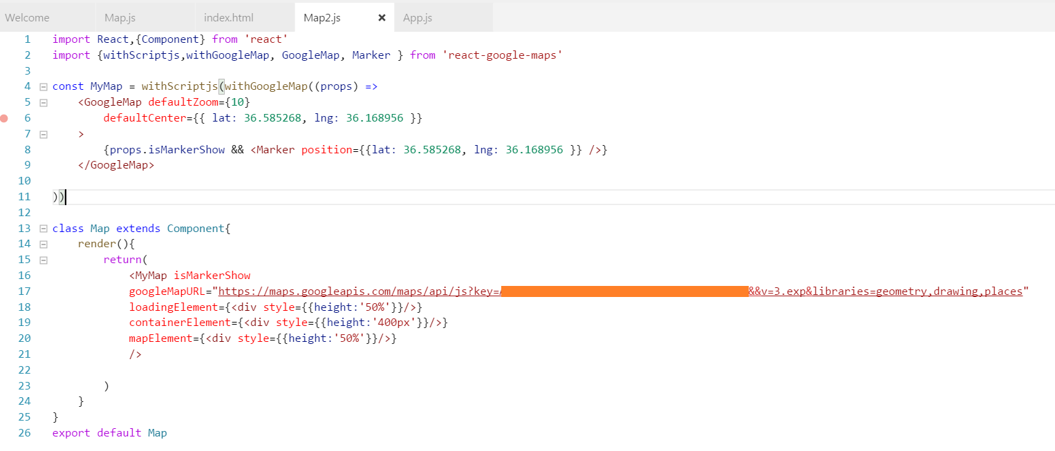Collapse the render method fold
This screenshot has width=1055, height=451.
(x=43, y=244)
